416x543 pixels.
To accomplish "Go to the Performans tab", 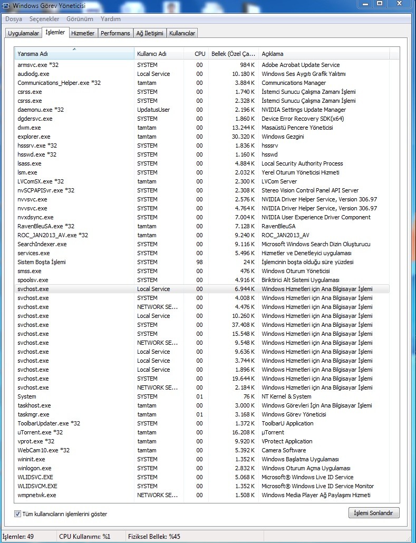I will coord(115,33).
